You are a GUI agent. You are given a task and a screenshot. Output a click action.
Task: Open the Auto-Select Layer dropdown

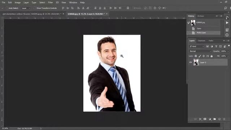(x=26, y=8)
